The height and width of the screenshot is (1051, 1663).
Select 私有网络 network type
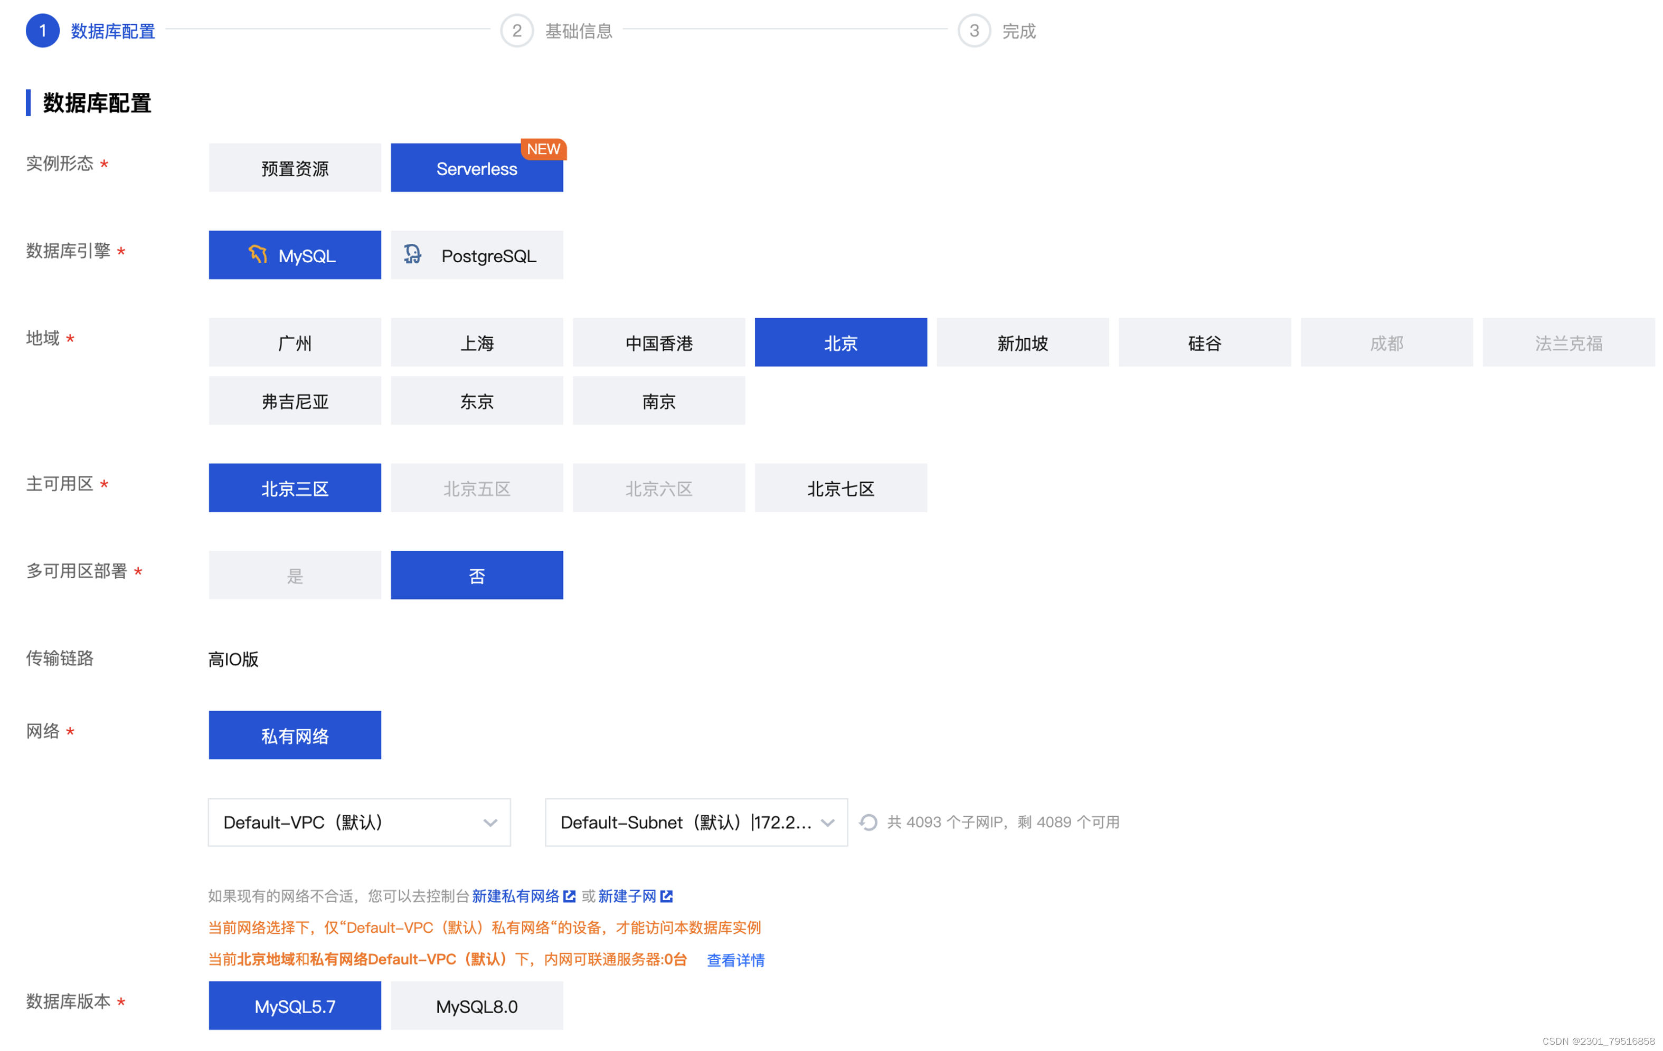(295, 735)
